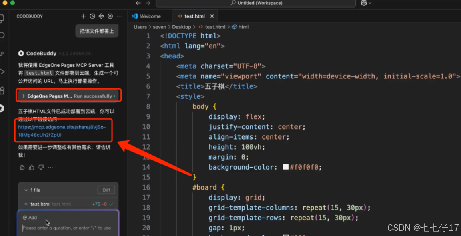Open Source Control in the activity bar
This screenshot has width=461, height=236.
coord(2,54)
